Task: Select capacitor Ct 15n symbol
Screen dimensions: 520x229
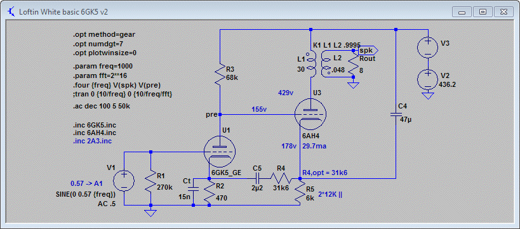Action: [x=193, y=189]
